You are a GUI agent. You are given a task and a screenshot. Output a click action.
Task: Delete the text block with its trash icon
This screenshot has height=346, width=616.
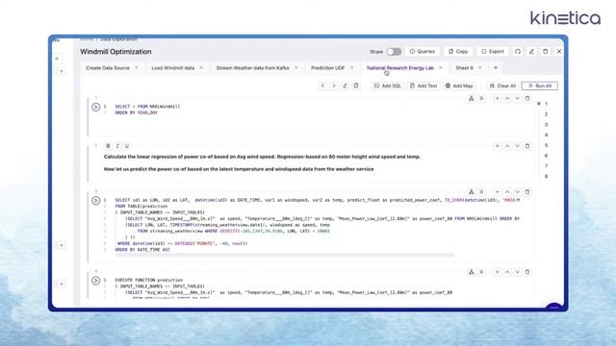pos(527,146)
